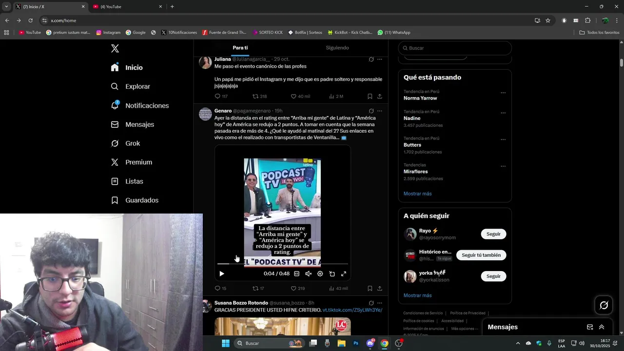The image size is (624, 351).
Task: Expand the video to fullscreen
Action: pyautogui.click(x=344, y=274)
